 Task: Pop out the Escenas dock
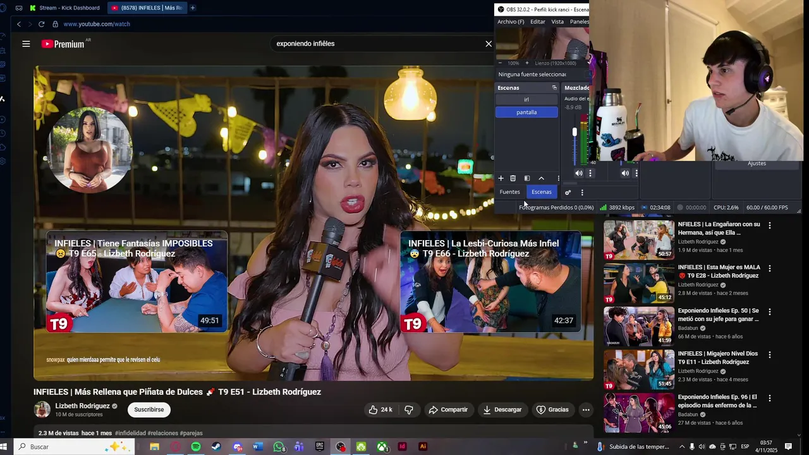click(554, 88)
